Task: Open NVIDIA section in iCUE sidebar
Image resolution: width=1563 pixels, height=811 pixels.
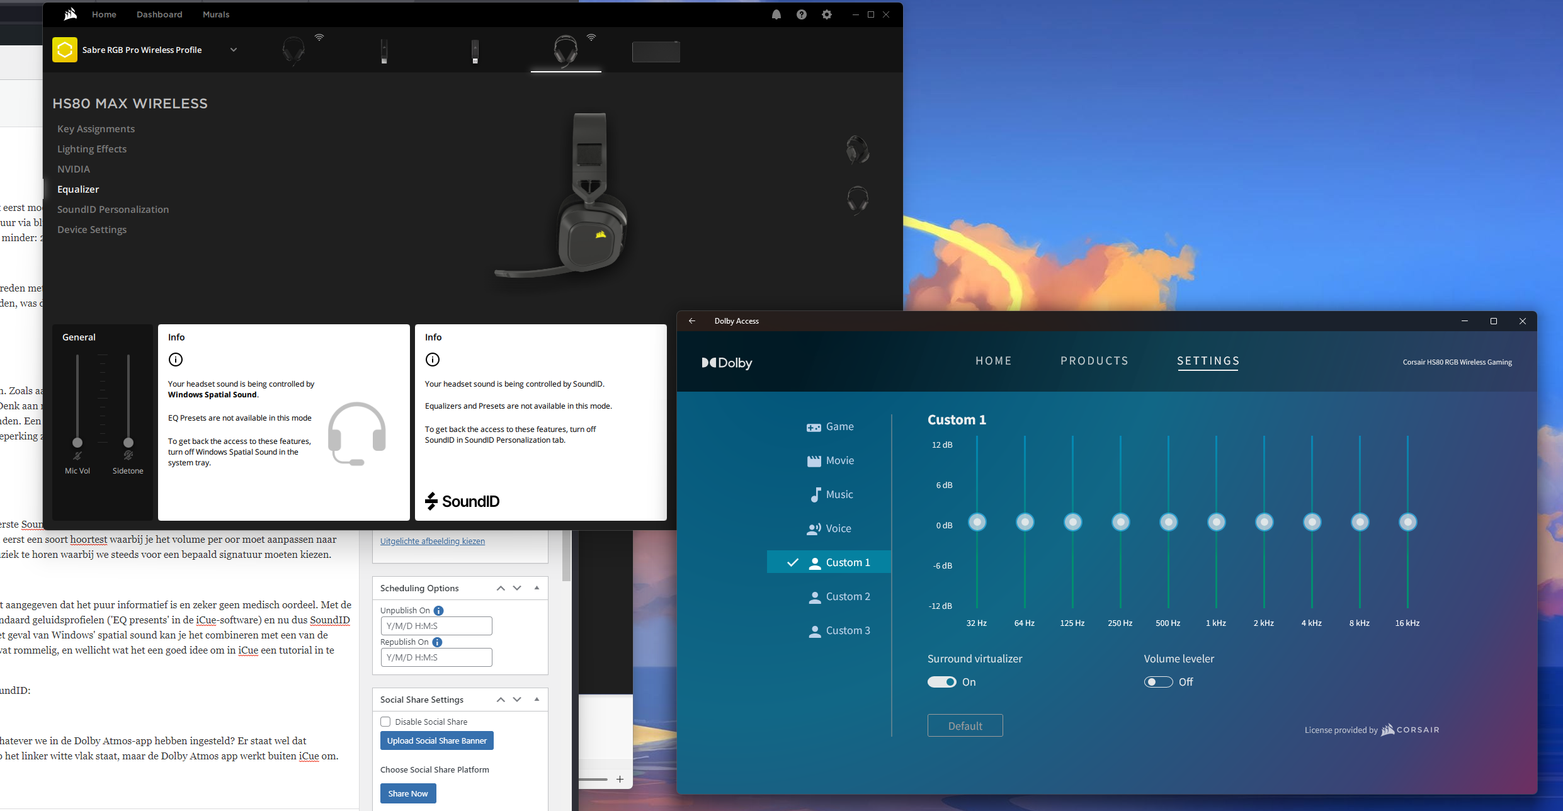Action: [x=74, y=169]
